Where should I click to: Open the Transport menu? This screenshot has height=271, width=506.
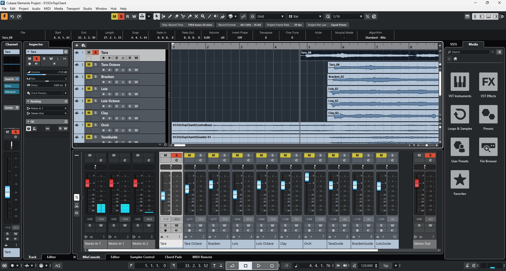pyautogui.click(x=73, y=9)
